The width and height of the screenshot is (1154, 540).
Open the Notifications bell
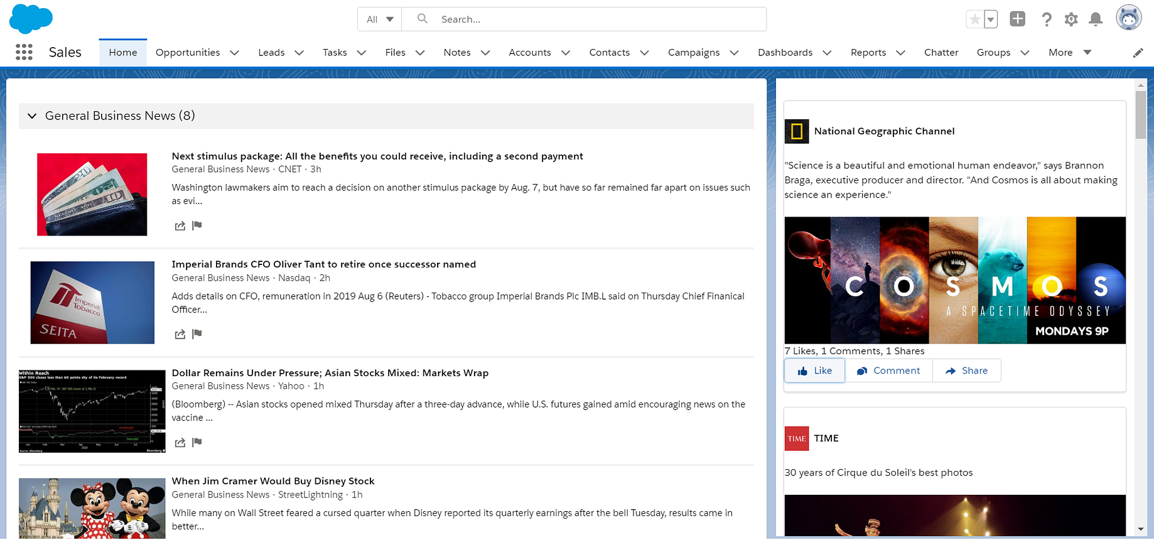pos(1096,19)
